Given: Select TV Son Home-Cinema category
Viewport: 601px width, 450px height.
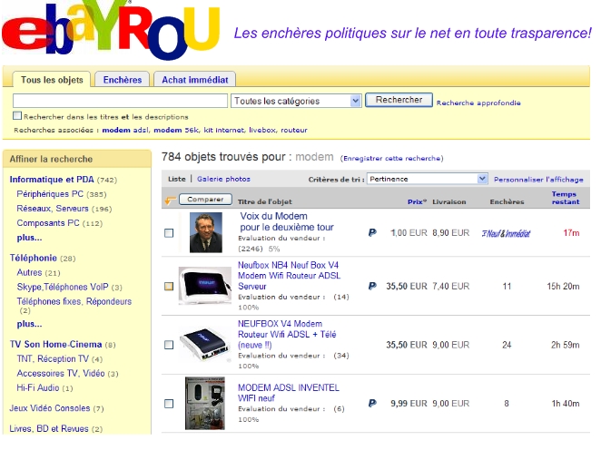Looking at the screenshot, I should 55,344.
